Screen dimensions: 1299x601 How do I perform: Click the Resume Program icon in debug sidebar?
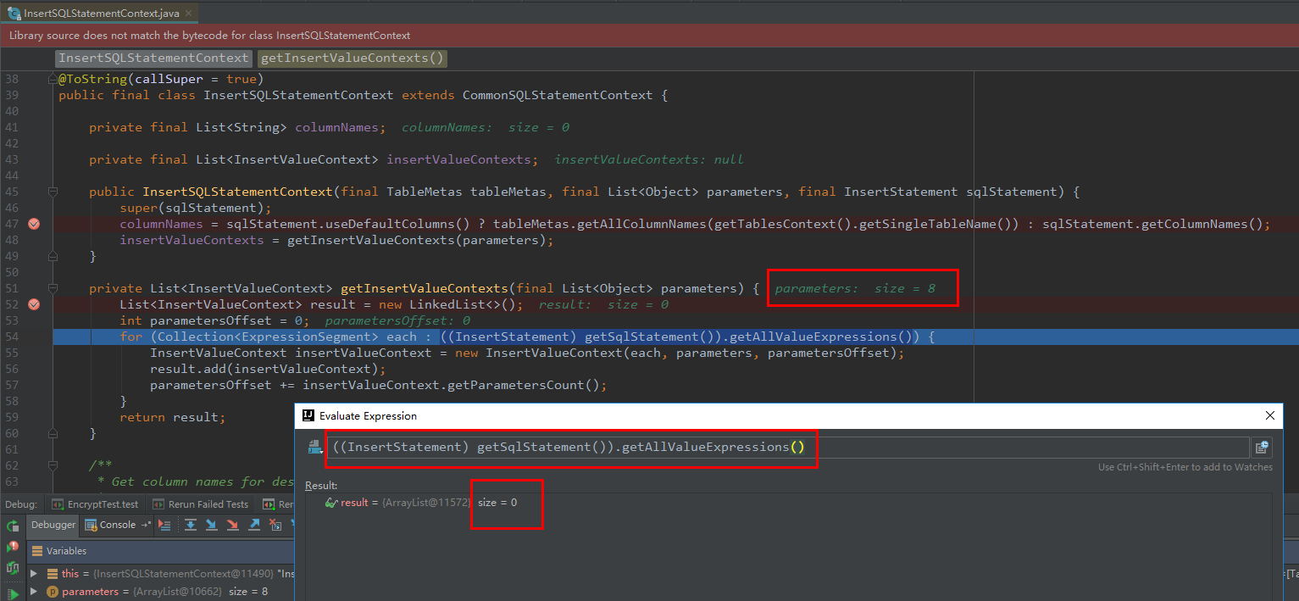[12, 592]
